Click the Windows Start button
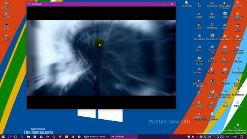Viewport: 247px width, 139px height. pos(3,137)
